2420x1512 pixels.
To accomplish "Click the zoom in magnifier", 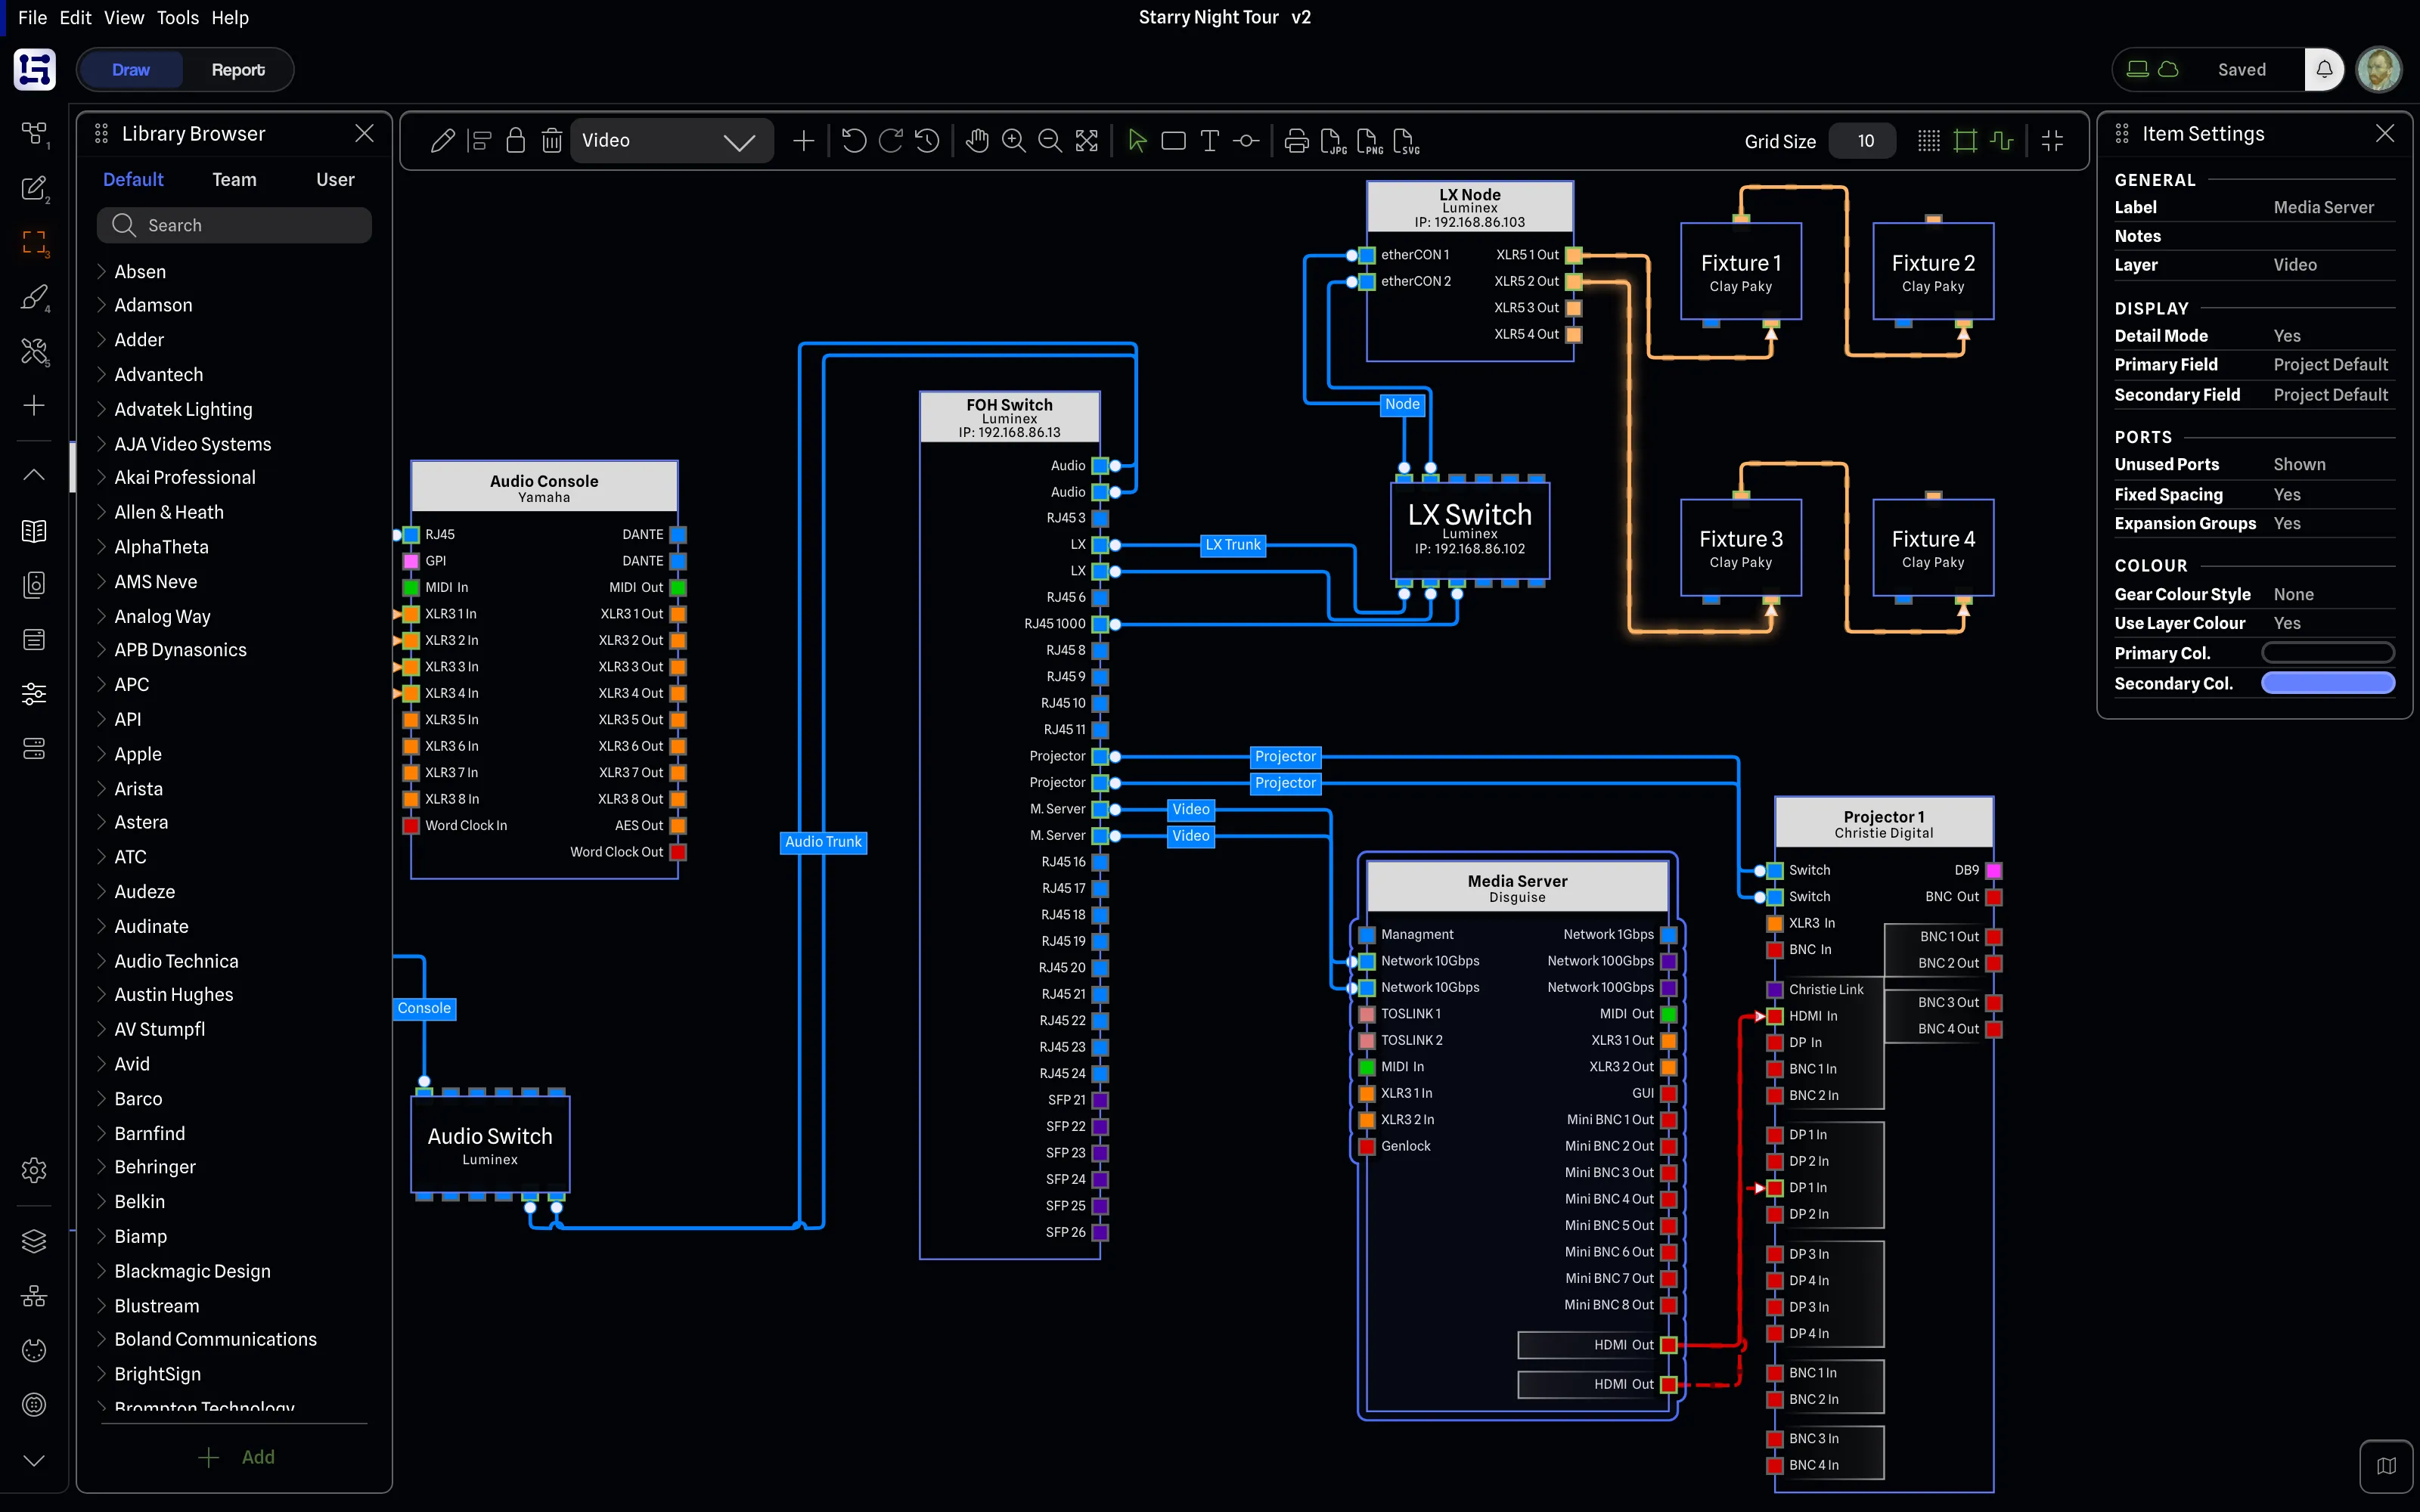I will pos(1013,141).
